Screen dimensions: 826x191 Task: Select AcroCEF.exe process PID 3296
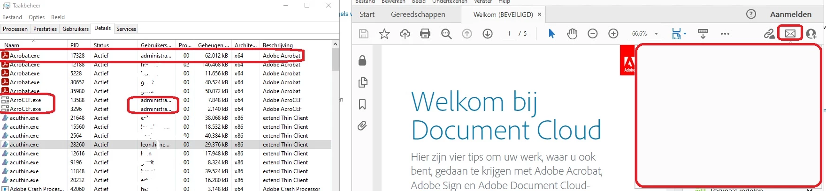click(x=166, y=109)
